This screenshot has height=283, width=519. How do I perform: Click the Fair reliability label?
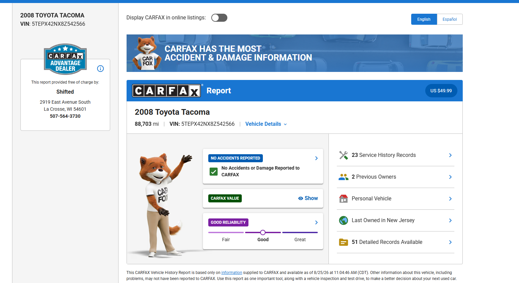(x=226, y=240)
